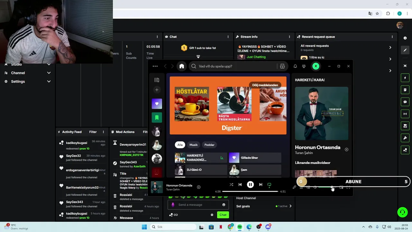This screenshot has width=412, height=232.
Task: Select the Alla filter chip
Action: pyautogui.click(x=180, y=145)
